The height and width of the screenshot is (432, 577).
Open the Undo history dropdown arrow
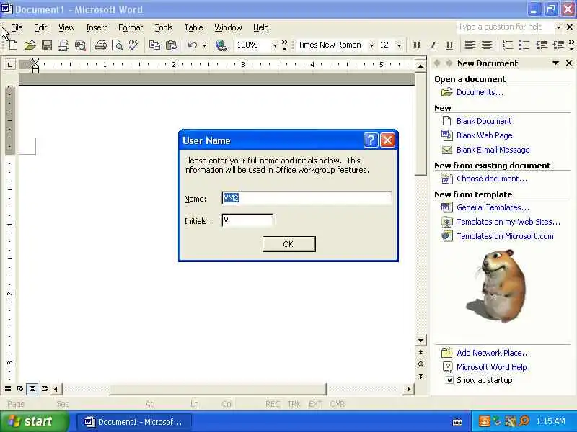204,45
